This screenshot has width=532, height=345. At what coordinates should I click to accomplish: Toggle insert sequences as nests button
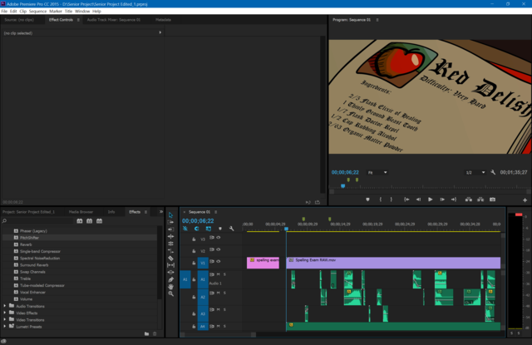(x=185, y=229)
